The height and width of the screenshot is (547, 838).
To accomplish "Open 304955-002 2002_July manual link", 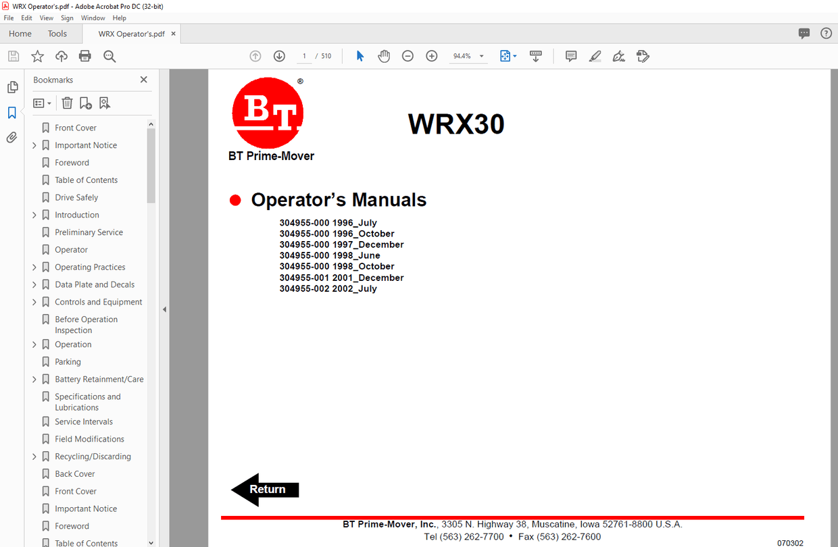I will 328,288.
